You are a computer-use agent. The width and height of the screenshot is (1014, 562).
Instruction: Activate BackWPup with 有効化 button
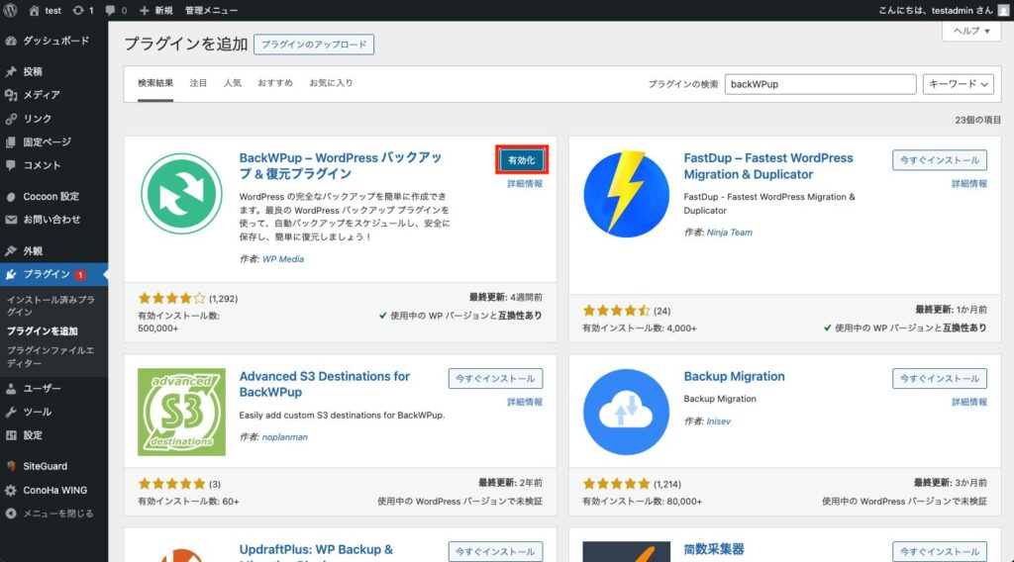click(x=522, y=160)
